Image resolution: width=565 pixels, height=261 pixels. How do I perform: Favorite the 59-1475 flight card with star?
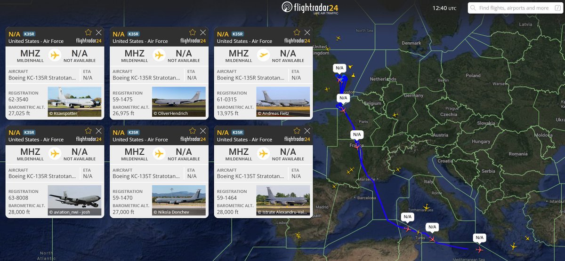[192, 32]
